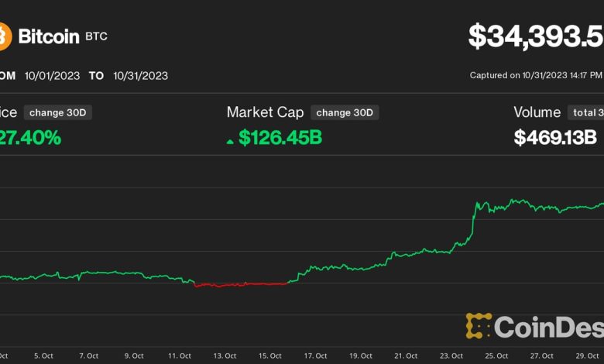Click the orange Bitcoin logo icon

click(5, 36)
